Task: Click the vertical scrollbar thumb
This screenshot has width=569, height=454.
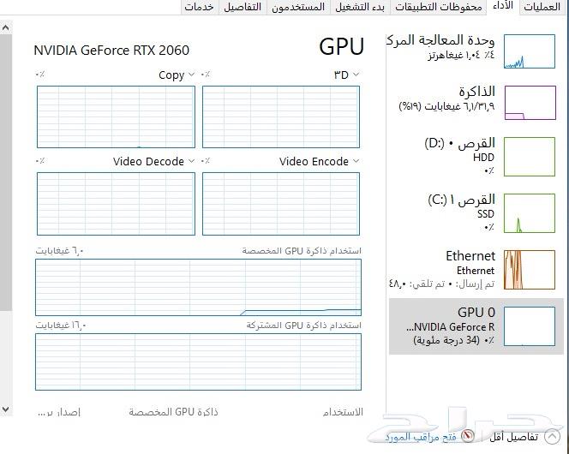Action: 6,172
